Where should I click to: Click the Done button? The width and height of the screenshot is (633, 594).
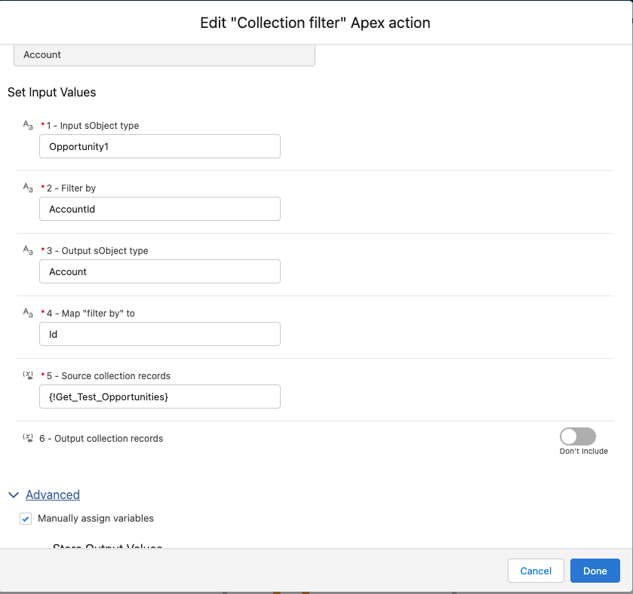(x=595, y=571)
